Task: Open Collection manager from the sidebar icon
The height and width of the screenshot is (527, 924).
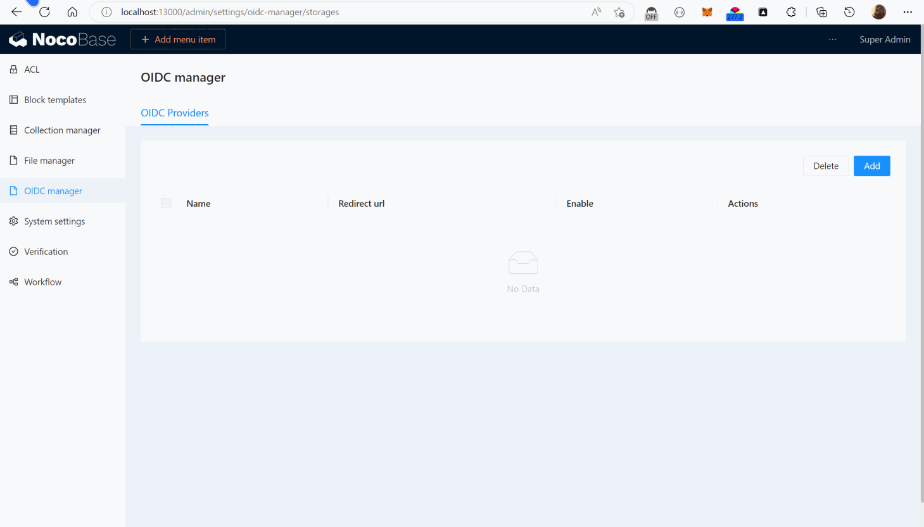Action: [13, 130]
